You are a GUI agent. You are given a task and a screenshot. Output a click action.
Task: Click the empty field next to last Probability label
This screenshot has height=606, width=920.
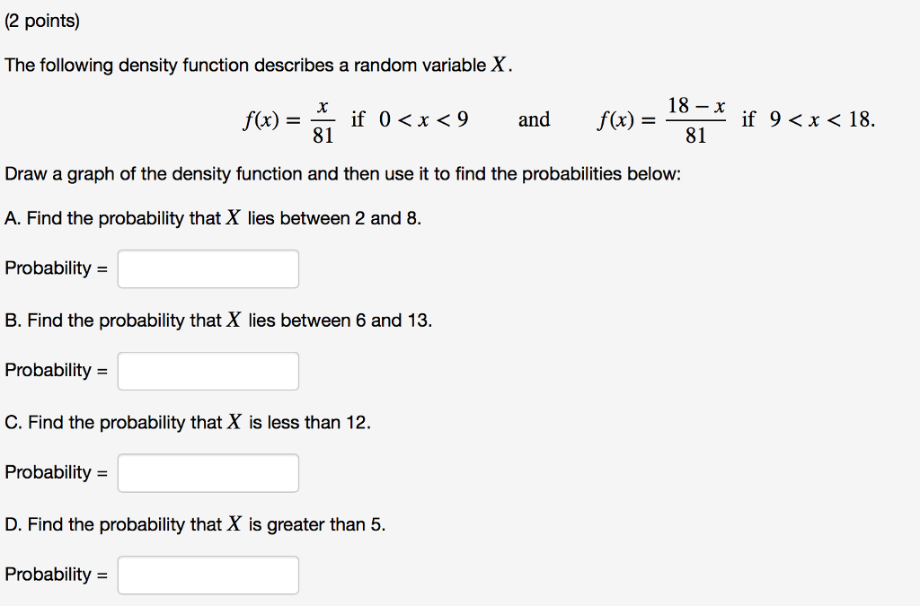coord(208,575)
